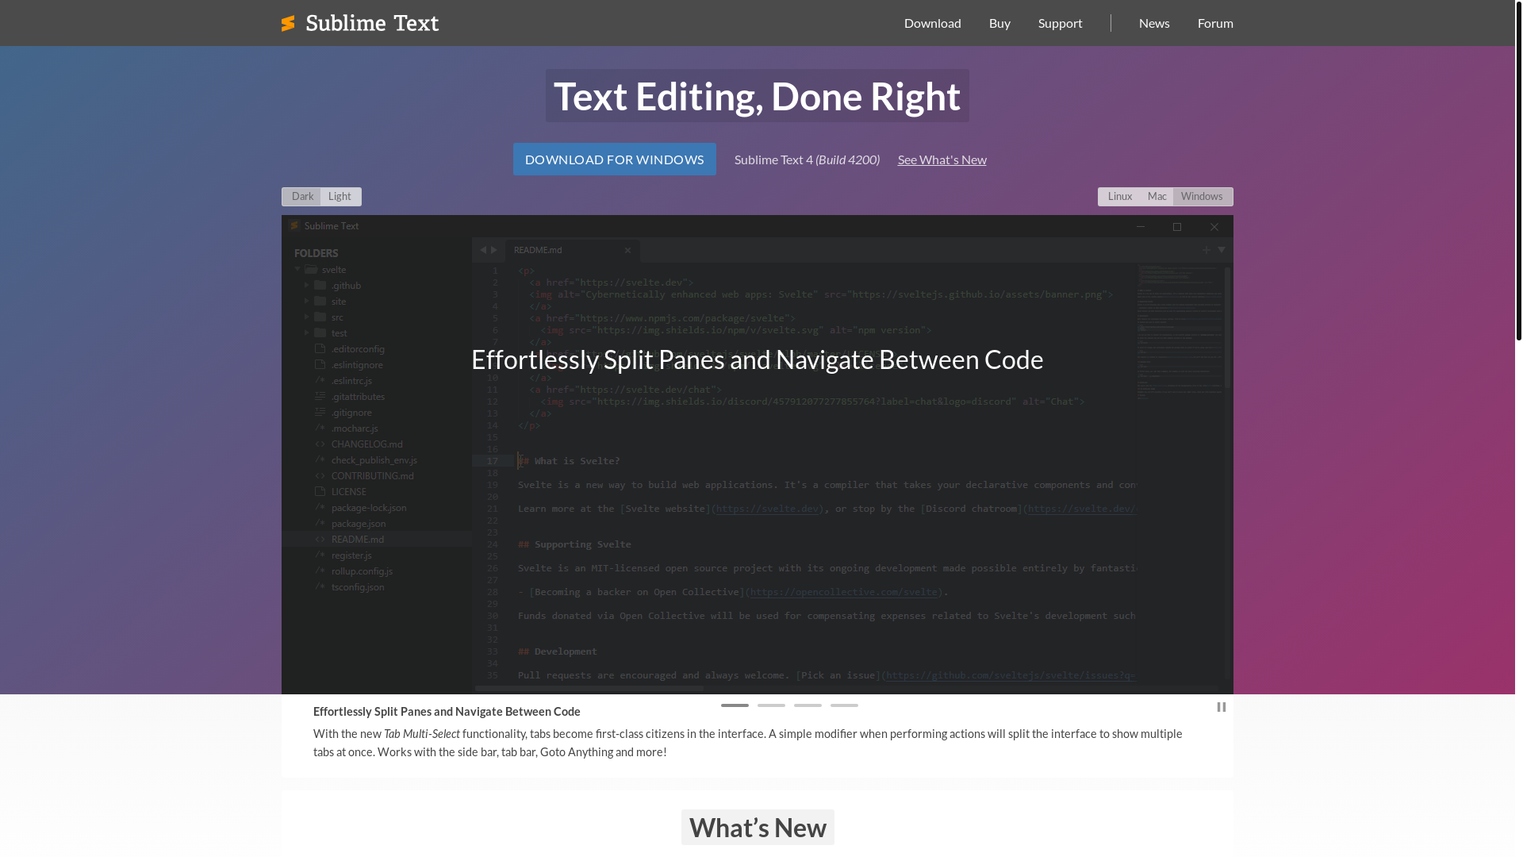Jump to the third slideshow indicator
This screenshot has width=1523, height=857.
(x=808, y=705)
